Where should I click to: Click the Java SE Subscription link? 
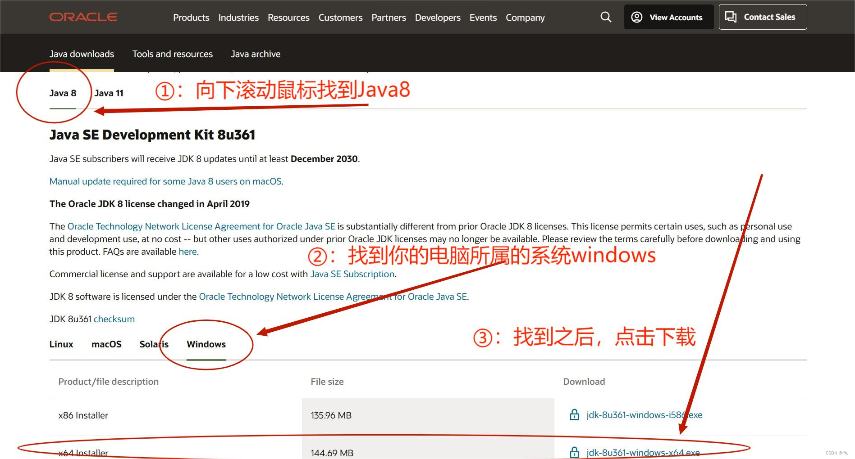(x=352, y=274)
